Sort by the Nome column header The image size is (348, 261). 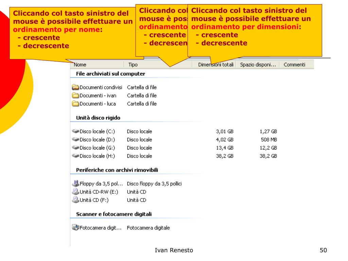[x=97, y=65]
